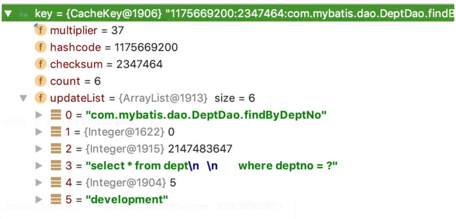
Task: Click the field icon beside count
Action: pyautogui.click(x=41, y=81)
